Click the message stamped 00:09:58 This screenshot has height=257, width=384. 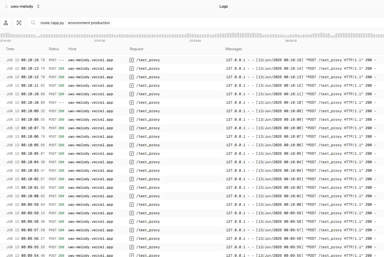(301, 222)
